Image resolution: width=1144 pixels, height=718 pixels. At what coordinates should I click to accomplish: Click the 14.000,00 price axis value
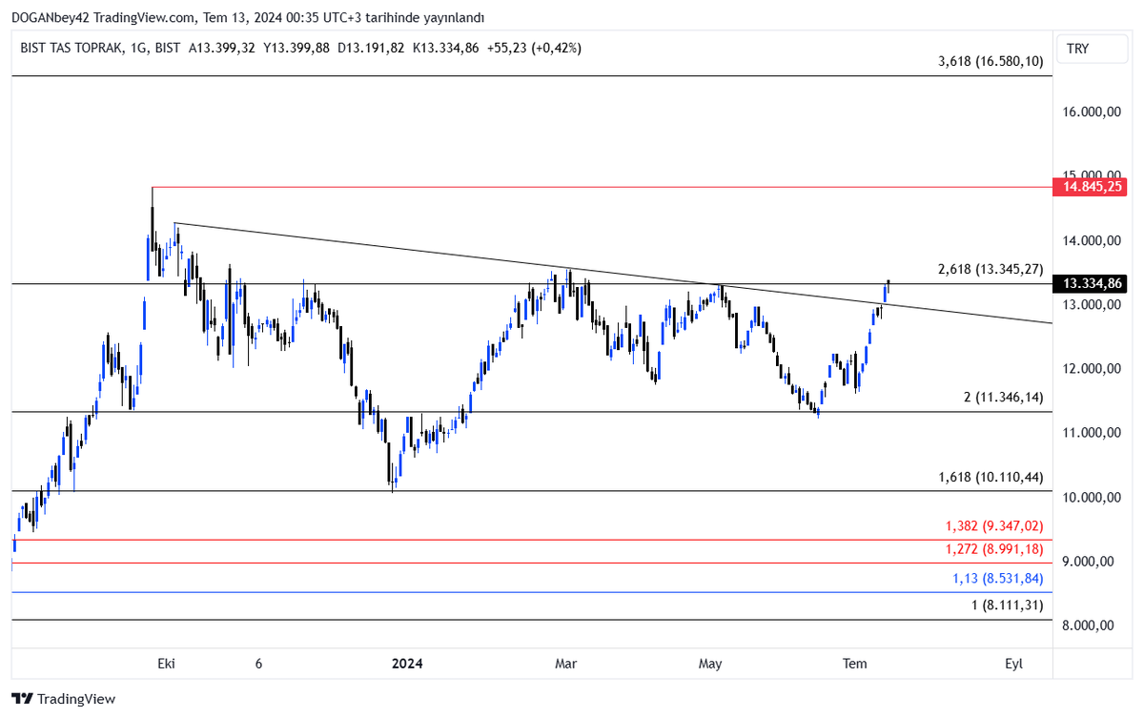pos(1090,240)
